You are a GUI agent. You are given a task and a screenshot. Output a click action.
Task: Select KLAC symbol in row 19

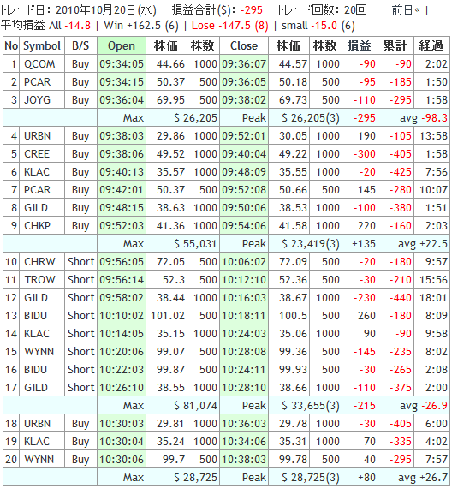(37, 442)
